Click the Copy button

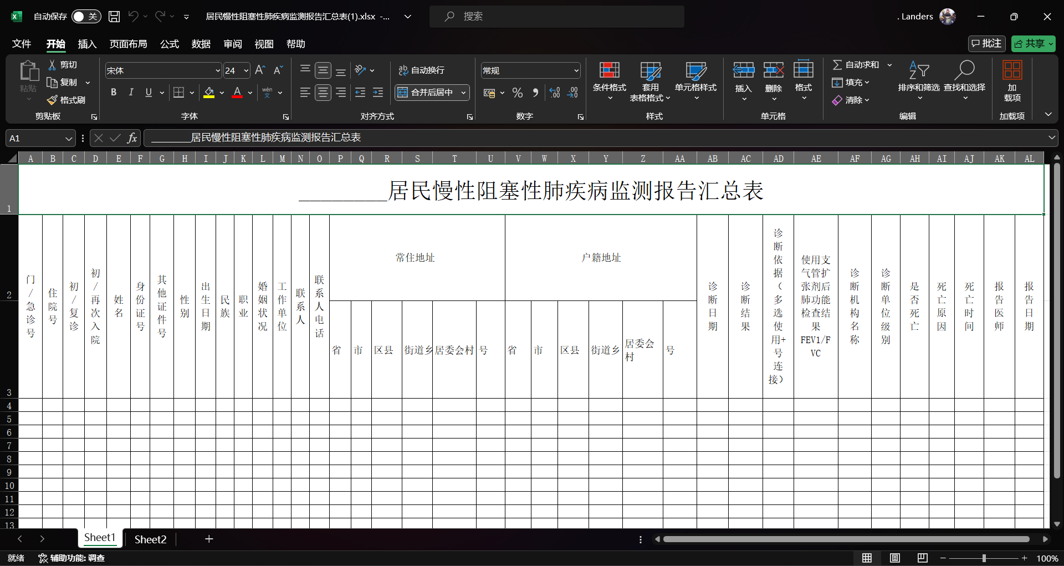(63, 83)
